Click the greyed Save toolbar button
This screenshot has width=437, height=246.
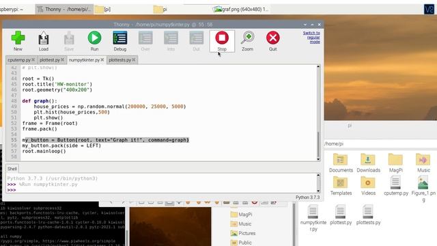(69, 41)
